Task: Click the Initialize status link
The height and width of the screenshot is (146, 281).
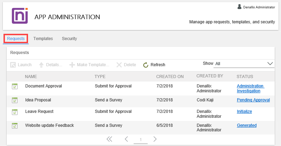Action: [x=244, y=112]
